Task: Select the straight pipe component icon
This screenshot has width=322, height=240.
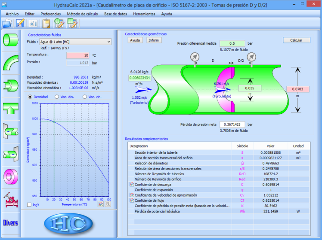Action: point(10,40)
